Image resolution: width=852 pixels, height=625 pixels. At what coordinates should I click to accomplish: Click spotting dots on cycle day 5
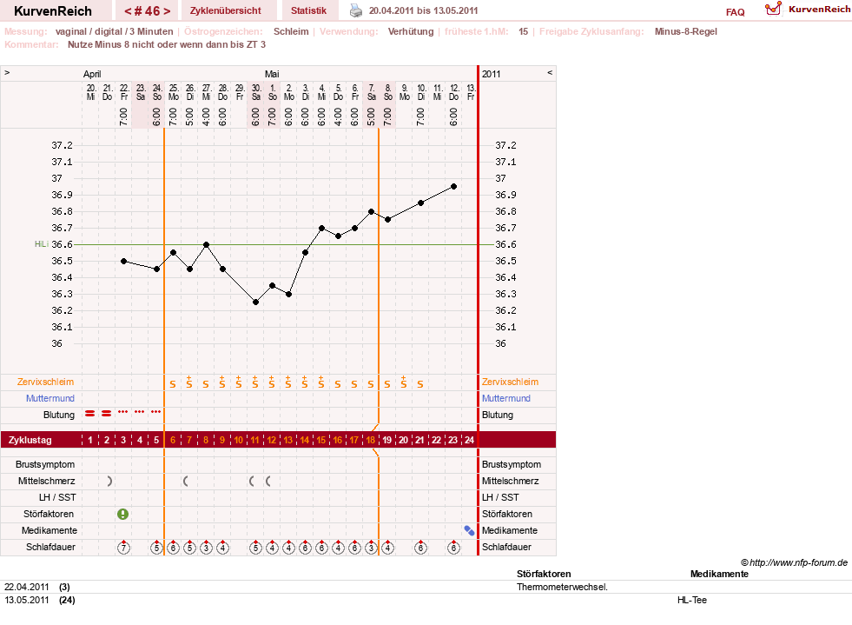pos(156,412)
